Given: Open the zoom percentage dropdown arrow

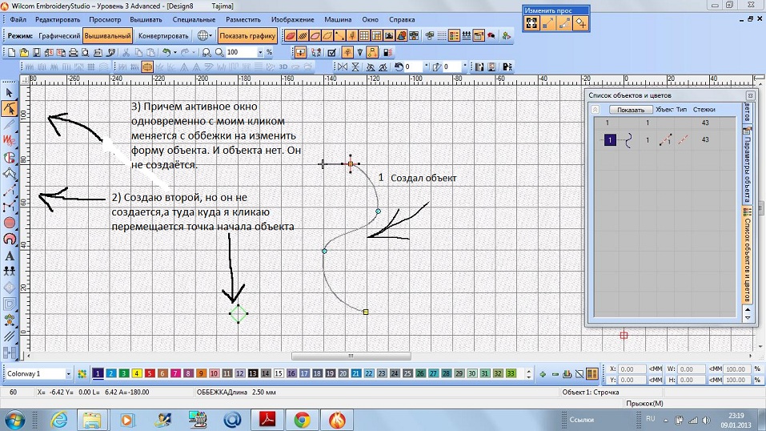Looking at the screenshot, I should click(x=260, y=52).
